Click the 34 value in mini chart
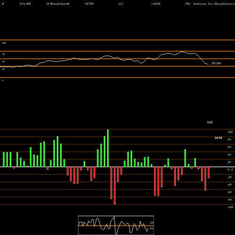The width and height of the screenshot is (235, 235). click(x=151, y=228)
